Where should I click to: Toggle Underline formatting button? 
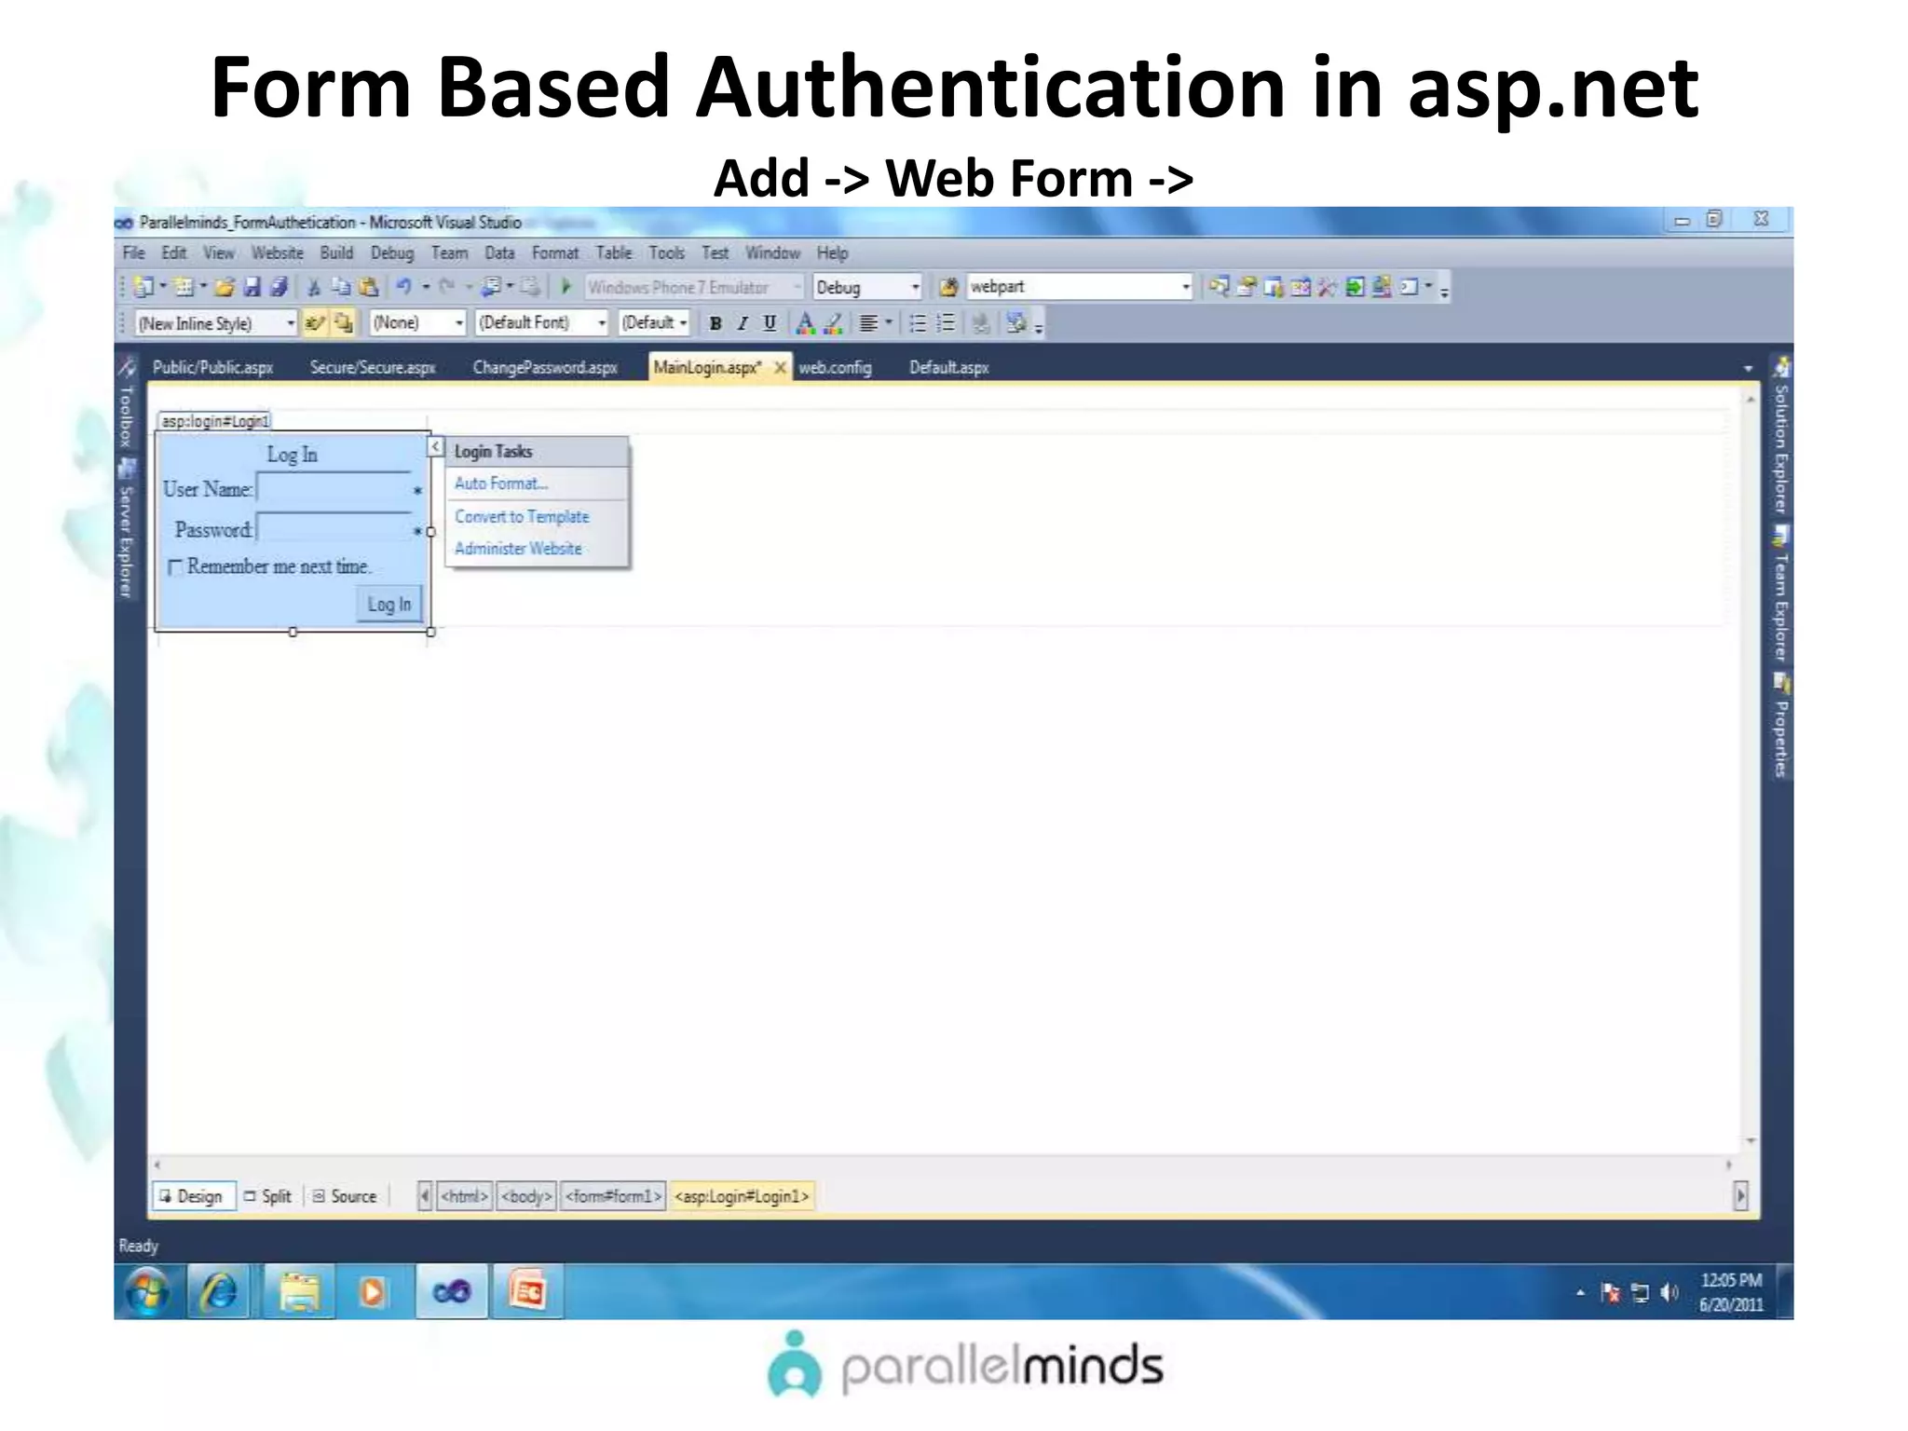point(770,323)
